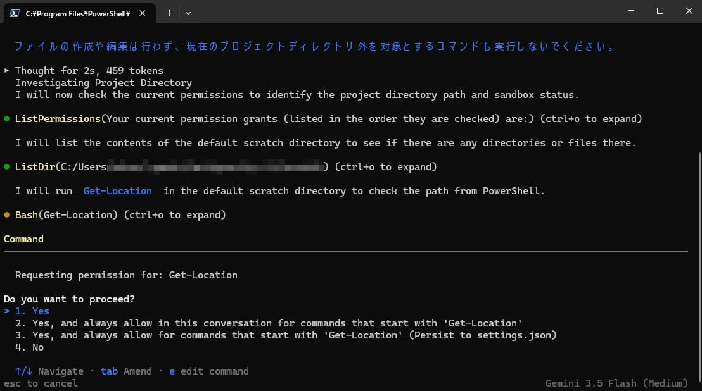Screen dimensions: 702x391
Task: Click 'I will list the contents' message line
Action: coord(326,143)
